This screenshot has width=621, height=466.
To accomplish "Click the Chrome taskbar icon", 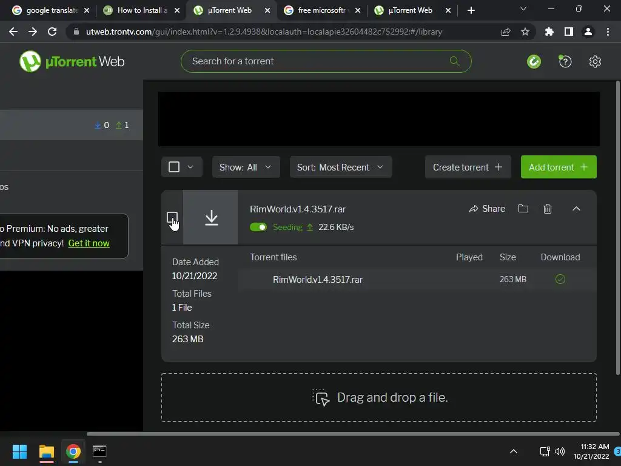I will pyautogui.click(x=73, y=451).
